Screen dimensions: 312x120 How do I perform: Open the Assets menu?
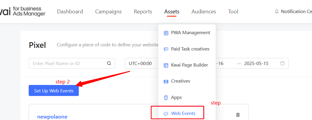point(172,12)
